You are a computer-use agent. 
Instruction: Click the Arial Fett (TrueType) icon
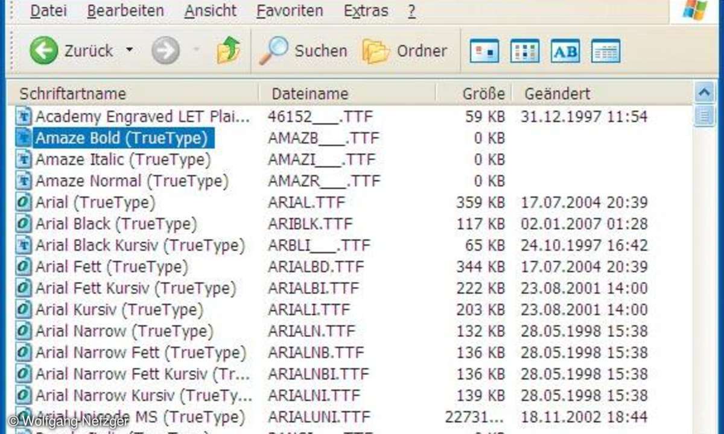tap(24, 266)
